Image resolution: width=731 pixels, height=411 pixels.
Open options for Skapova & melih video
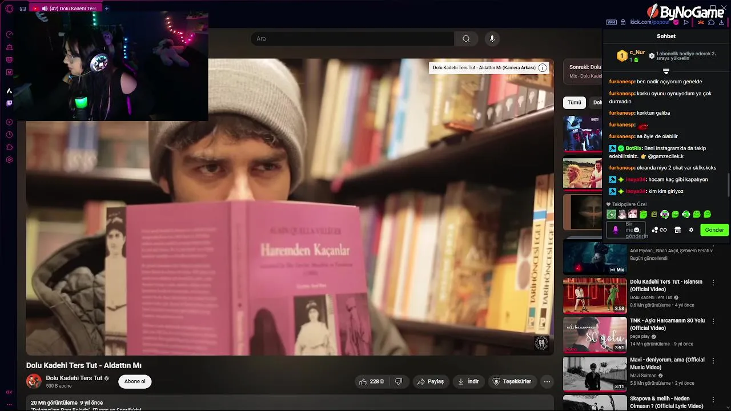point(713,400)
